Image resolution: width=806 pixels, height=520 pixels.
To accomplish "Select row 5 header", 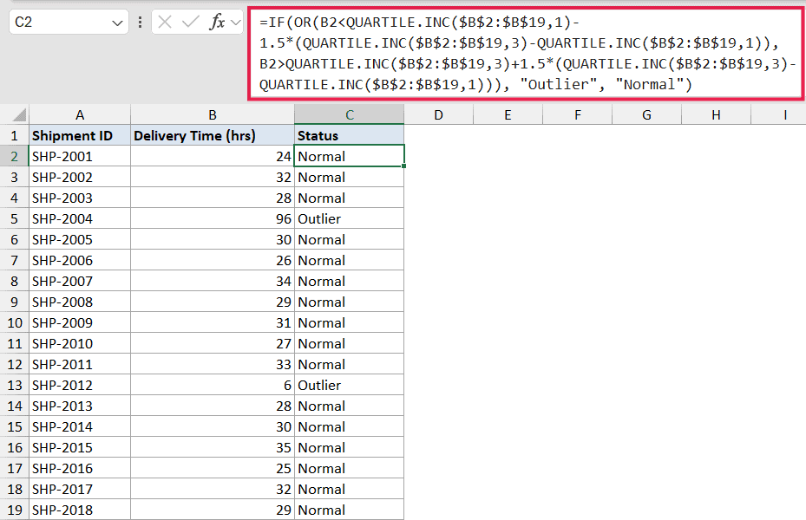I will point(15,218).
